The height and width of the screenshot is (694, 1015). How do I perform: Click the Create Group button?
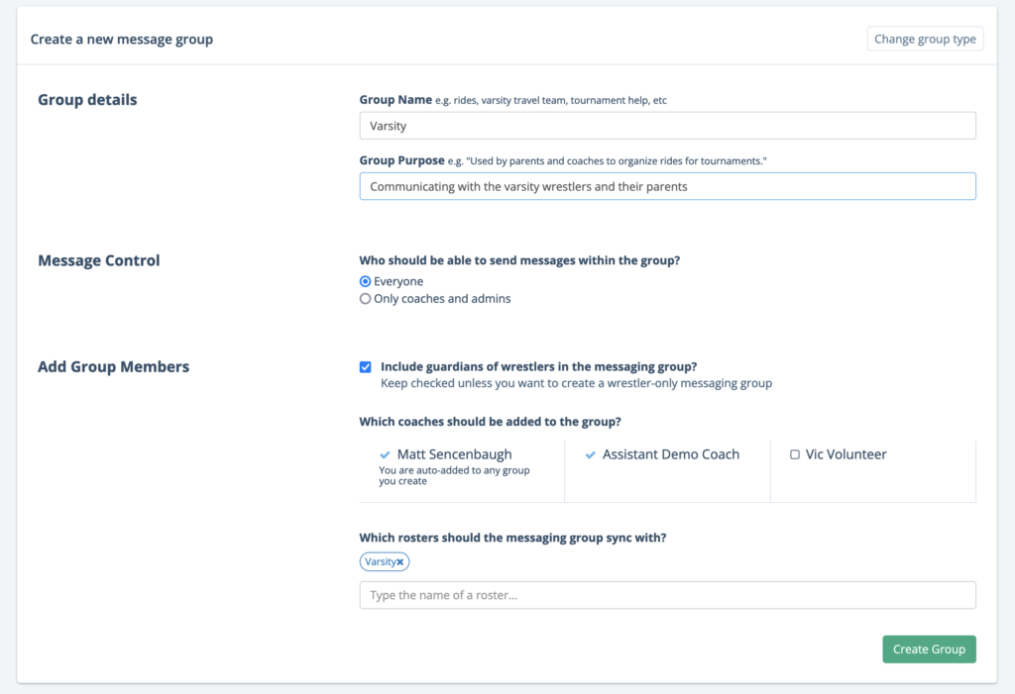point(929,649)
